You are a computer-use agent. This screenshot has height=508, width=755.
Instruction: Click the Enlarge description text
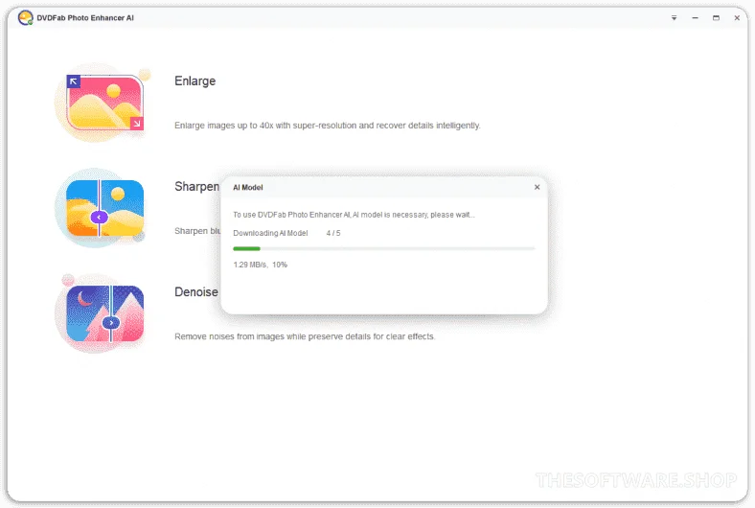(328, 126)
